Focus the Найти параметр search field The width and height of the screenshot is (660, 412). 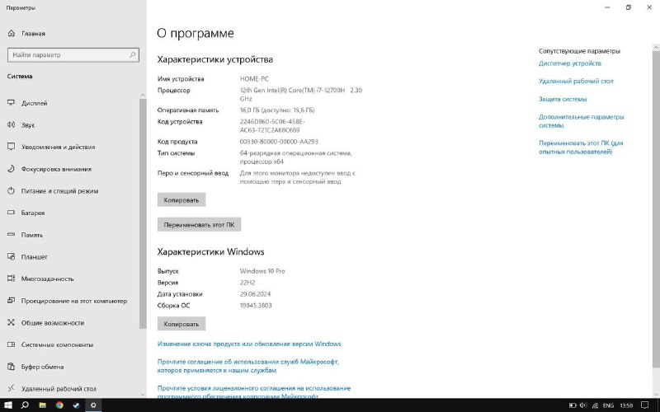click(73, 54)
